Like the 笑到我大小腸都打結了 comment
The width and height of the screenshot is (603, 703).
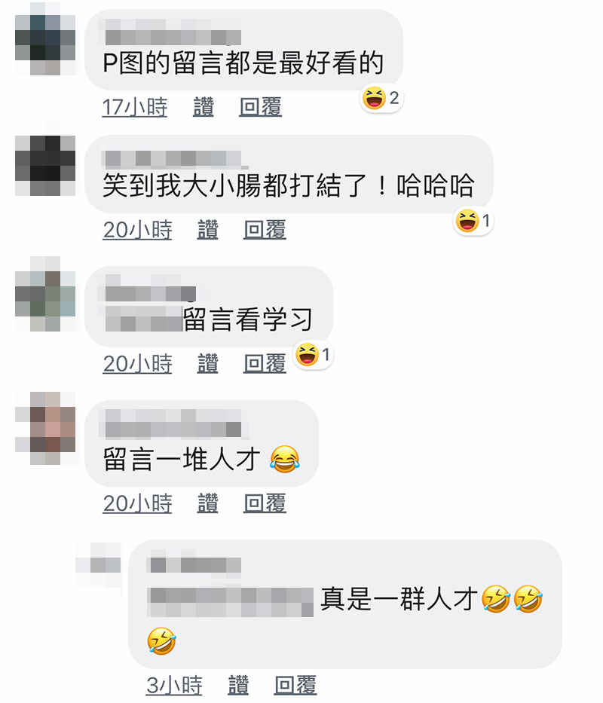click(x=208, y=230)
